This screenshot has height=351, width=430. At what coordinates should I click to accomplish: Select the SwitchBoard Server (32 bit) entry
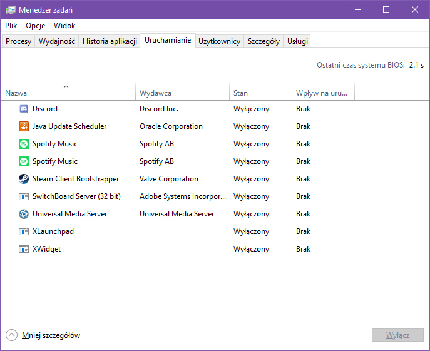click(x=76, y=196)
